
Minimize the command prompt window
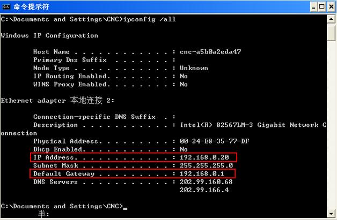tap(313, 7)
